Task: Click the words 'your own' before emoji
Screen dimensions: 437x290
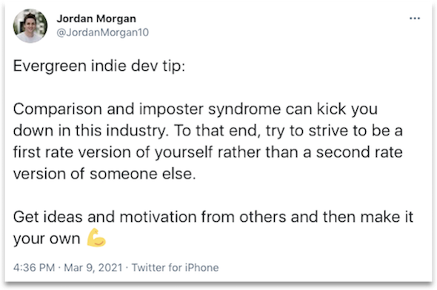Action: click(x=47, y=239)
